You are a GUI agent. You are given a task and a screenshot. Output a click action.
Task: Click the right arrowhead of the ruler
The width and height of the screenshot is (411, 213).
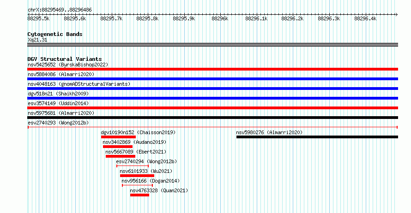pyautogui.click(x=396, y=14)
